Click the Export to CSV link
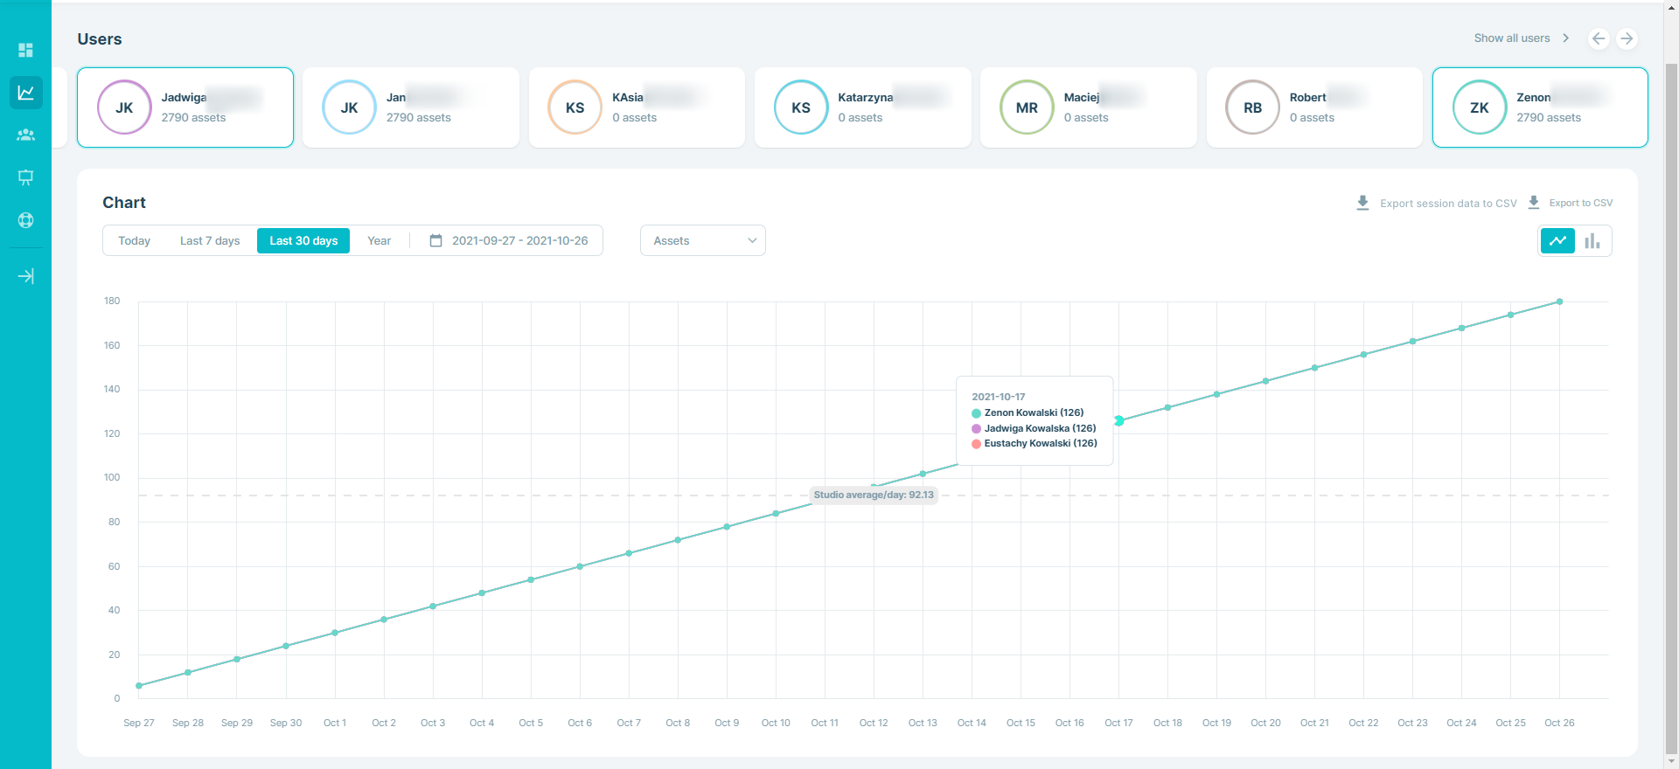This screenshot has height=769, width=1679. pyautogui.click(x=1570, y=203)
